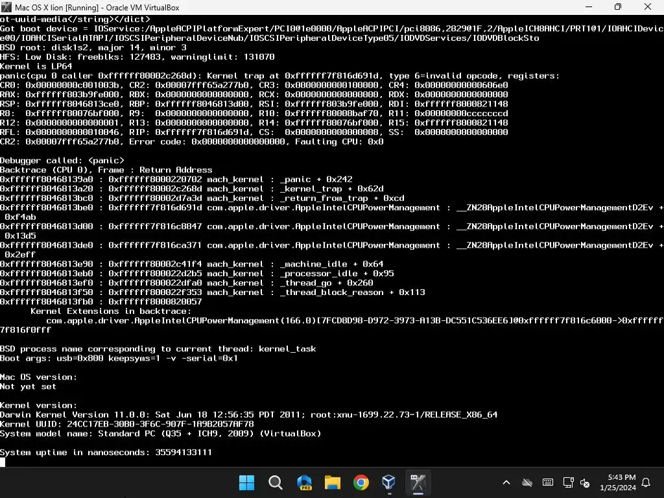Viewport: 664px width, 498px height.
Task: Open the clock showing 5:43 PM
Action: (x=618, y=482)
